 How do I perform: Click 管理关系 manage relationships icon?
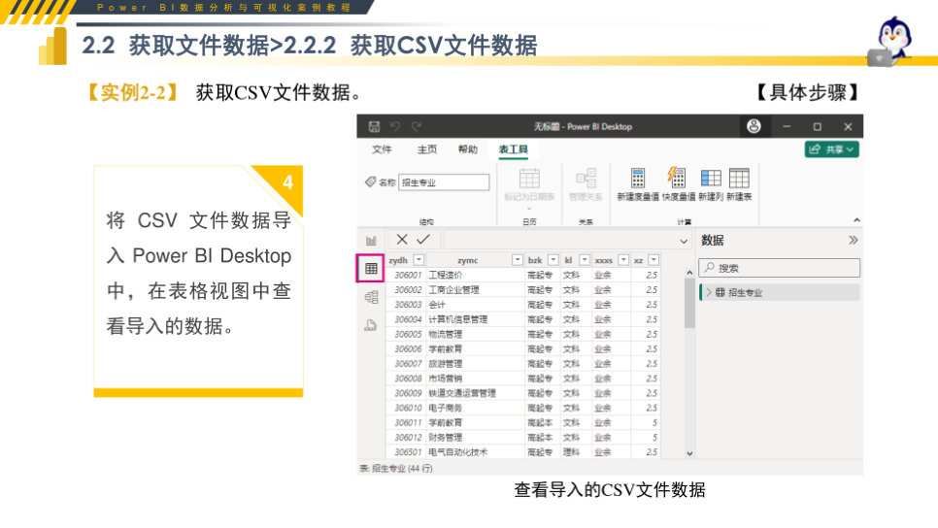point(586,179)
